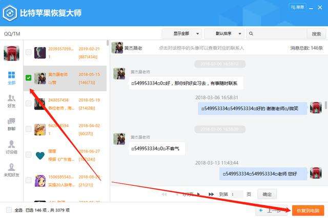Switch to the 讨论组 discussion category
The height and width of the screenshot is (218, 328).
11,147
